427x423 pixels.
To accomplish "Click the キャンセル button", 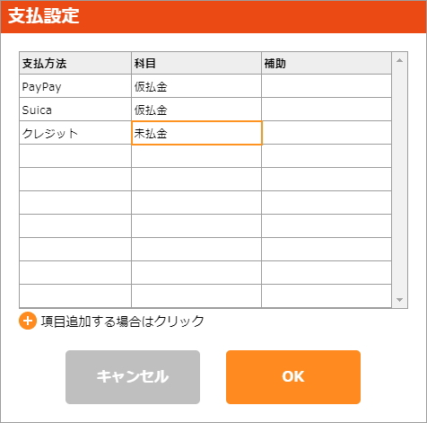I will click(133, 377).
